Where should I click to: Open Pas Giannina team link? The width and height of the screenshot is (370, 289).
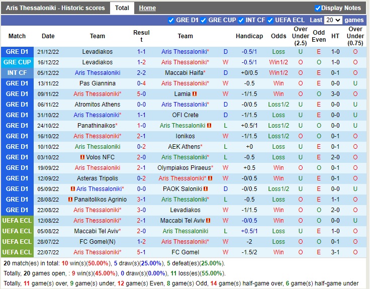tap(98, 83)
